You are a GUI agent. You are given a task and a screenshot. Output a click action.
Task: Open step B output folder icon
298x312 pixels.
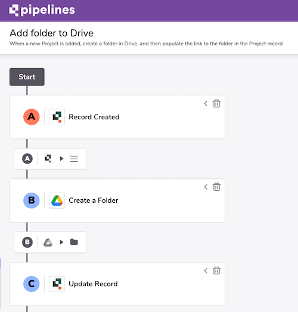click(74, 242)
